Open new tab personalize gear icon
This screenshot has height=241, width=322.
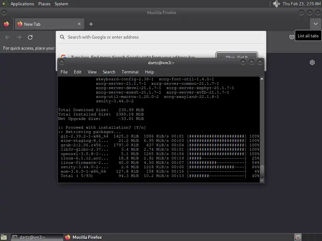click(x=312, y=62)
